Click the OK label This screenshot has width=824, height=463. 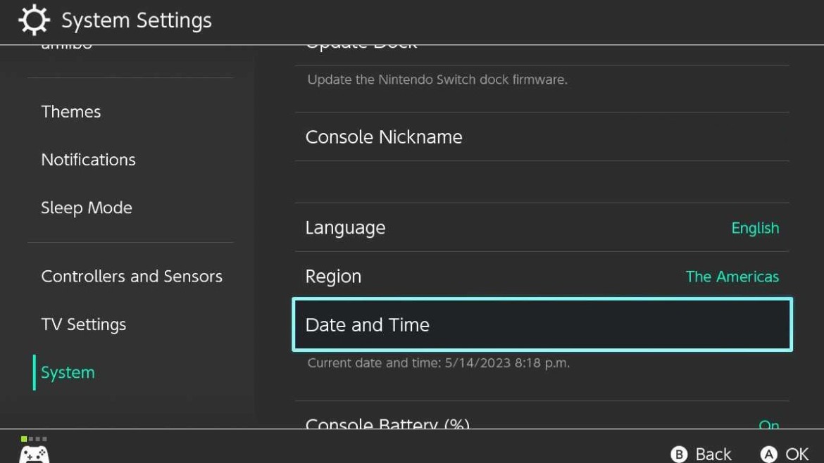click(798, 454)
